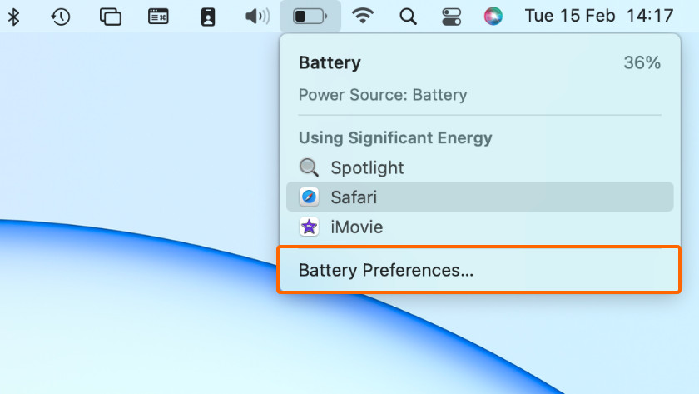Click the Bluetooth icon in menu bar
This screenshot has height=394, width=699.
(x=13, y=17)
